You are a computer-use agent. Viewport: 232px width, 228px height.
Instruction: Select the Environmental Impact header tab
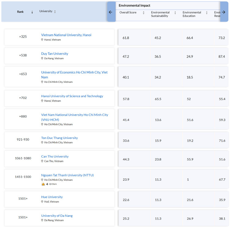click(x=134, y=5)
